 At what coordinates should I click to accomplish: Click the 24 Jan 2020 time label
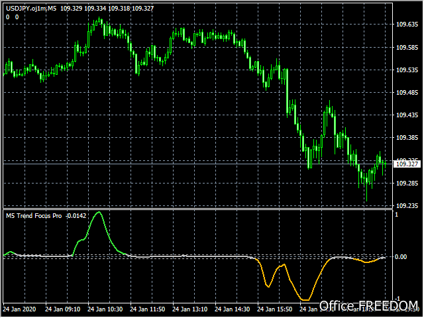point(19,309)
